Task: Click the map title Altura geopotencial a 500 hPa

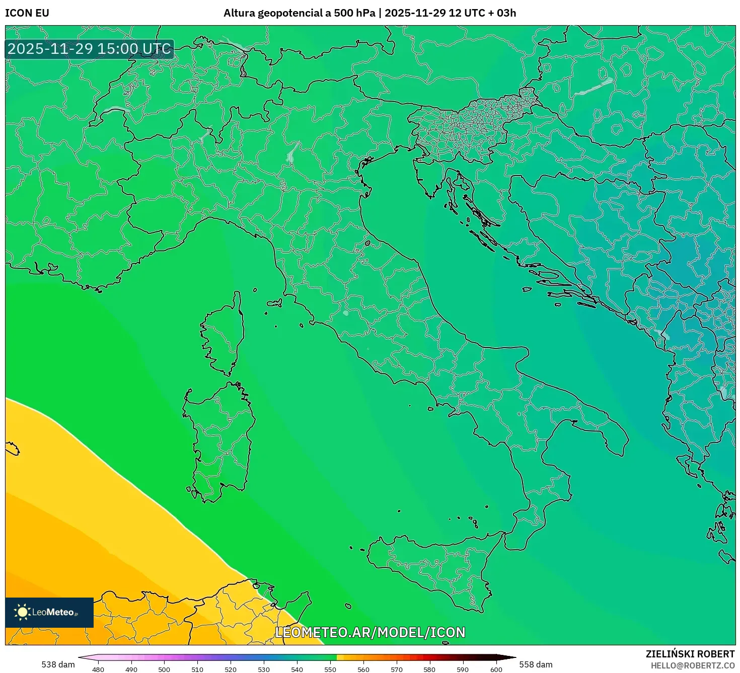Action: 300,13
